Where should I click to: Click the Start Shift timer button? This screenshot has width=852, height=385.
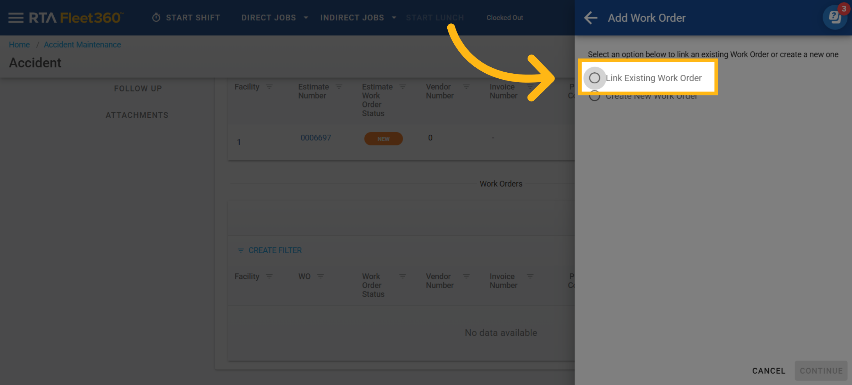point(186,18)
